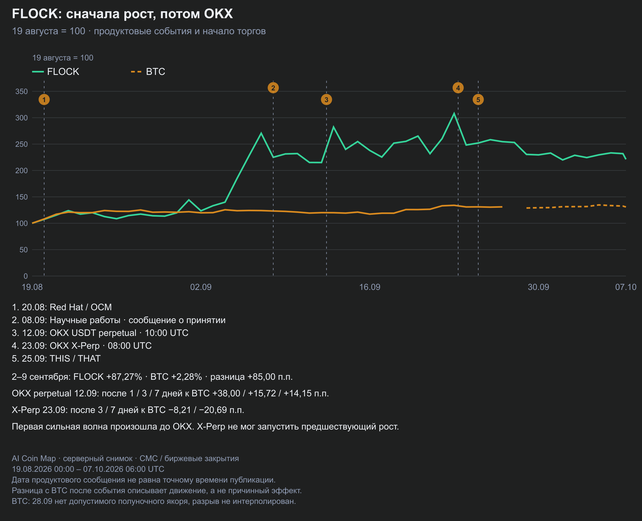642x521 pixels.
Task: Toggle the BTC legend entry
Action: (148, 72)
